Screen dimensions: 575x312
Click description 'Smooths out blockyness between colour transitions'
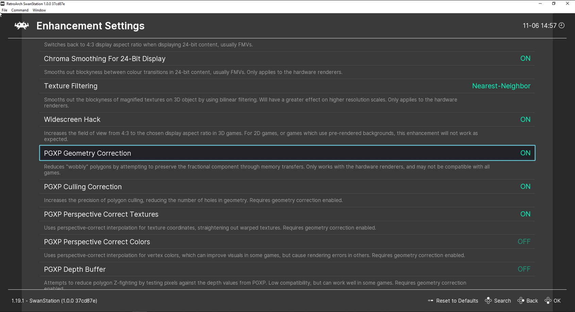[193, 72]
